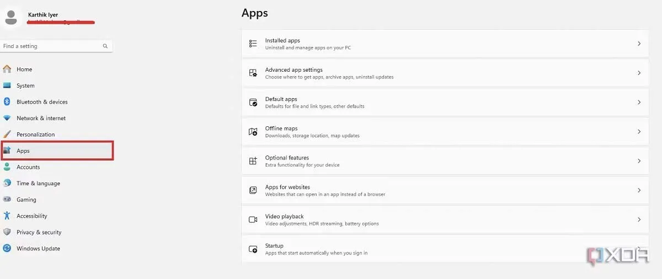Viewport: 662px width, 279px height.
Task: Click the Offline maps icon
Action: click(253, 132)
